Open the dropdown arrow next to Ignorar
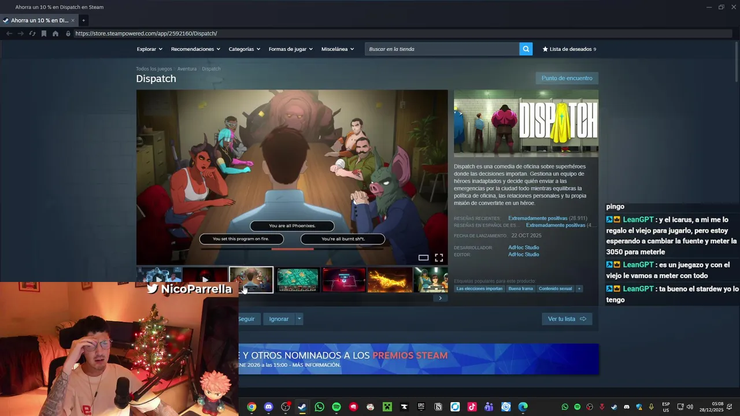This screenshot has width=740, height=416. tap(299, 319)
